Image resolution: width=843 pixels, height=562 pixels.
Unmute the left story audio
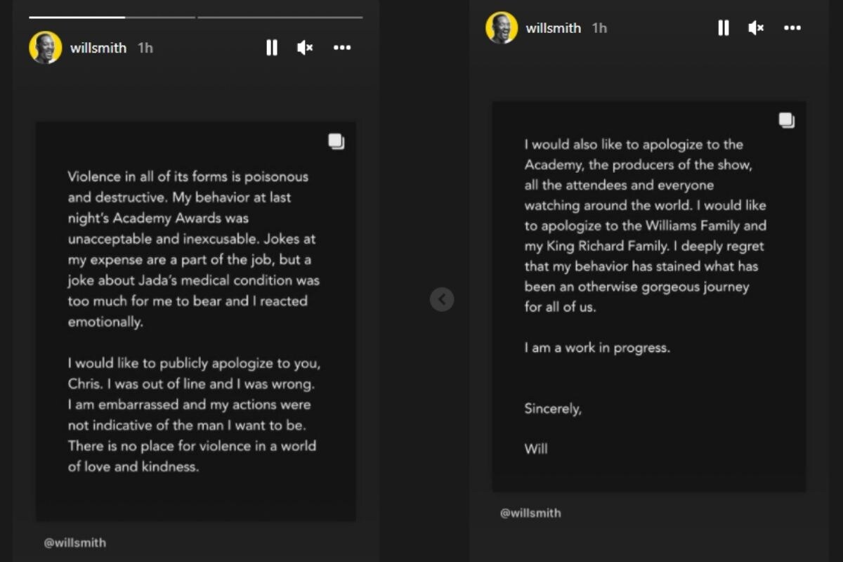coord(305,48)
